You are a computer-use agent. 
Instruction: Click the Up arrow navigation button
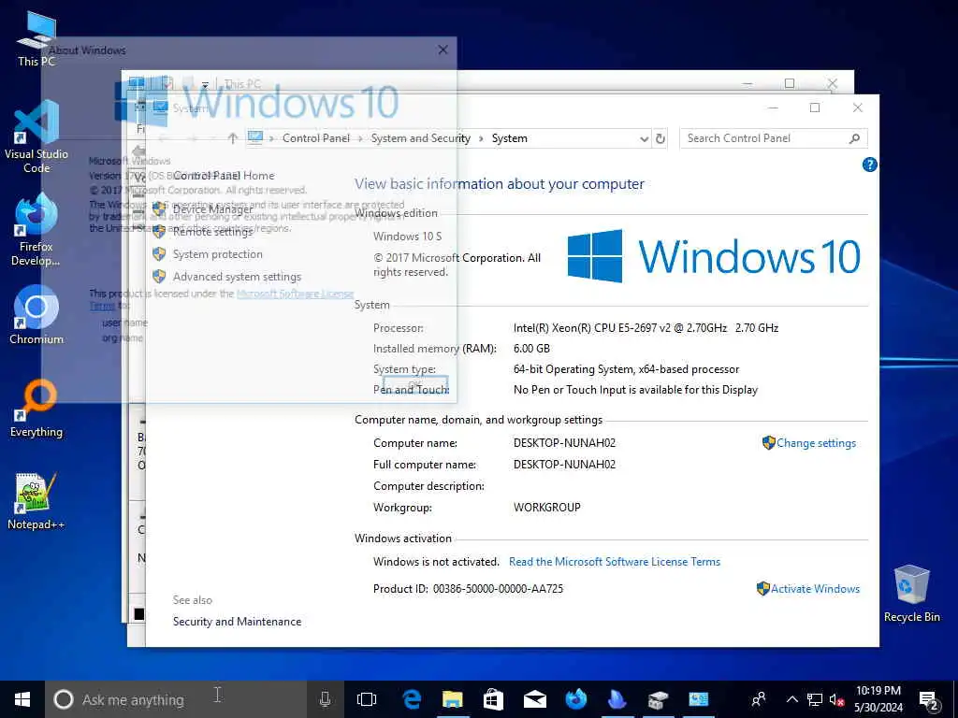(232, 138)
